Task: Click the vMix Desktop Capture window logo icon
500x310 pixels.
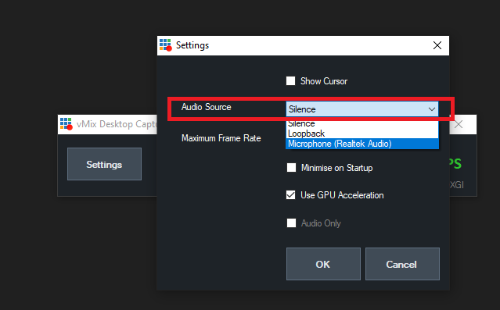Action: (x=67, y=124)
